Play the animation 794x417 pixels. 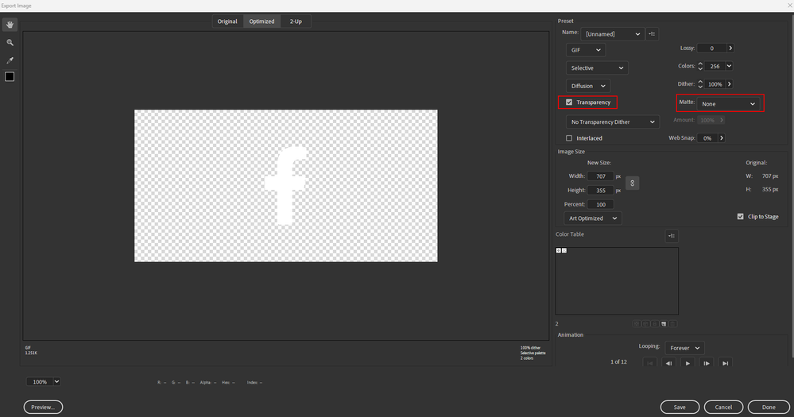[x=687, y=363]
